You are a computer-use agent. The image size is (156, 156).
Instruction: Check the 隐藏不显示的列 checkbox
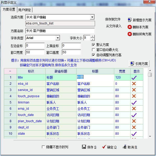[43, 147]
